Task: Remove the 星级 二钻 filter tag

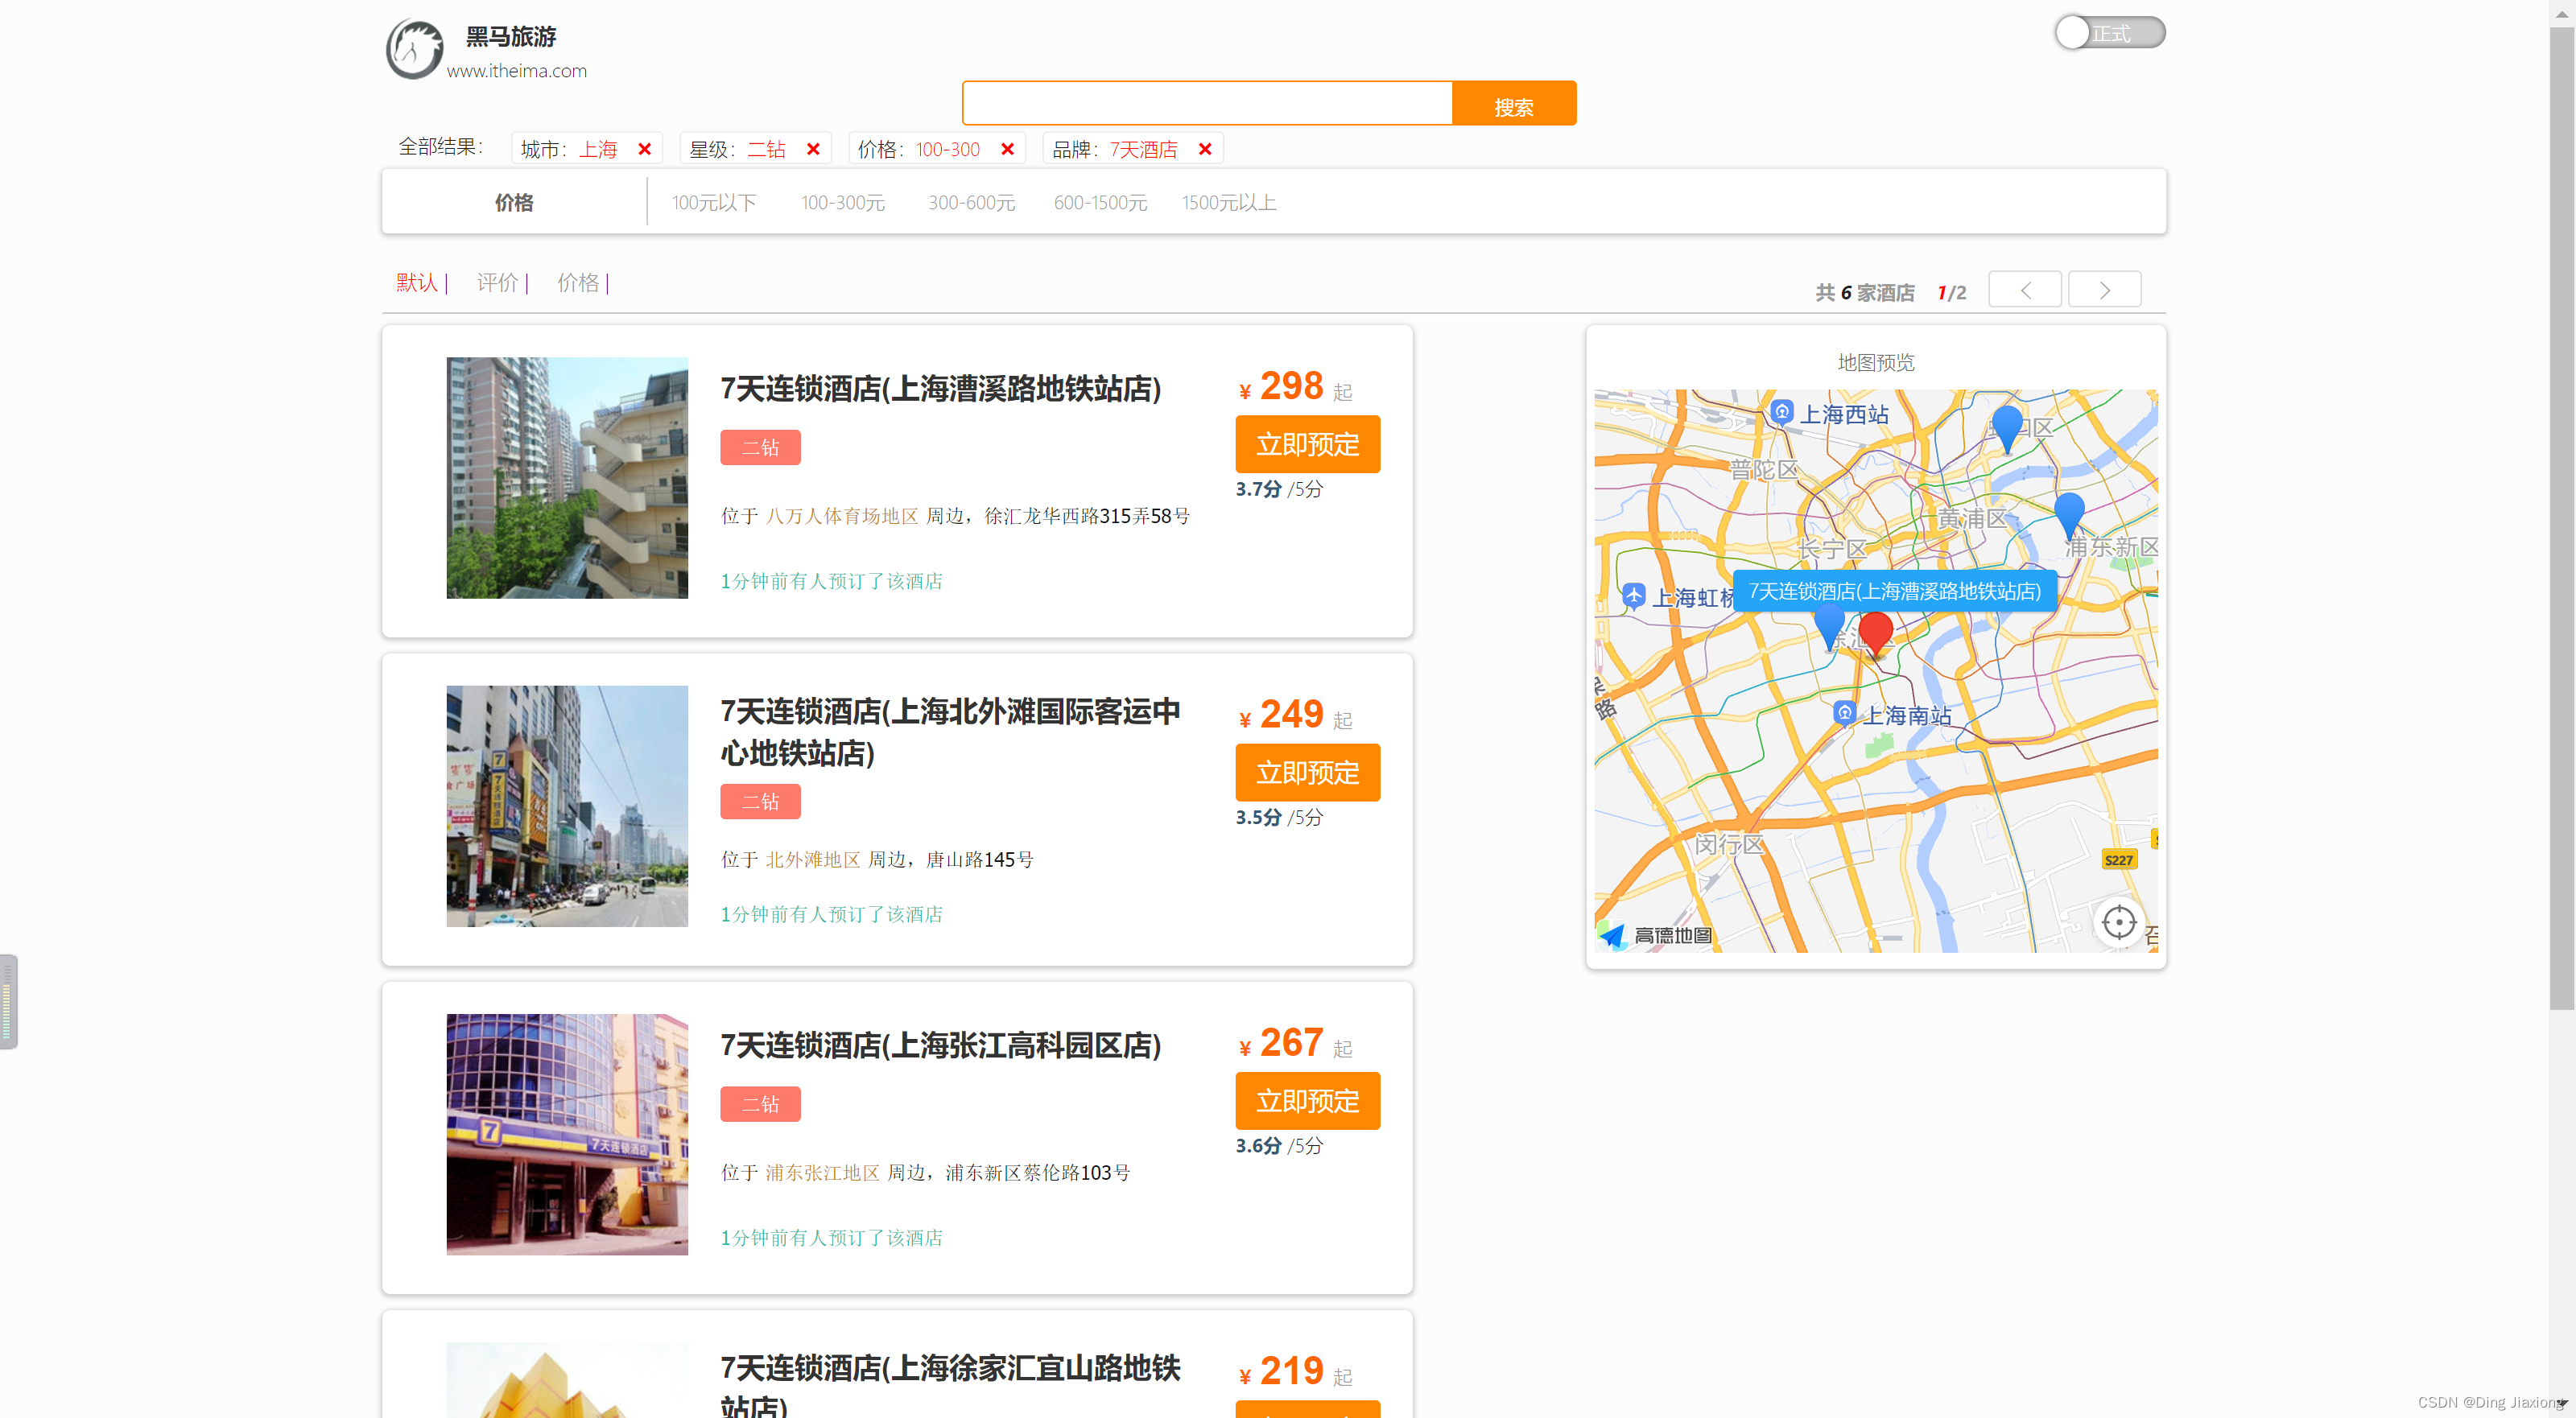Action: click(x=813, y=149)
